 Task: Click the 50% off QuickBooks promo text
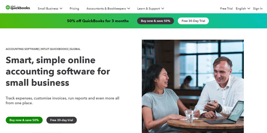click(98, 21)
